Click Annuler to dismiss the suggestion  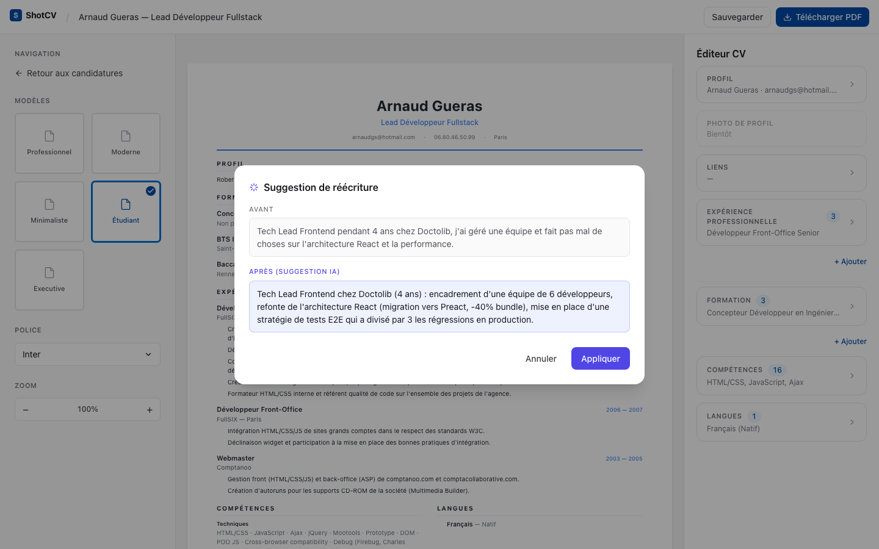tap(541, 358)
